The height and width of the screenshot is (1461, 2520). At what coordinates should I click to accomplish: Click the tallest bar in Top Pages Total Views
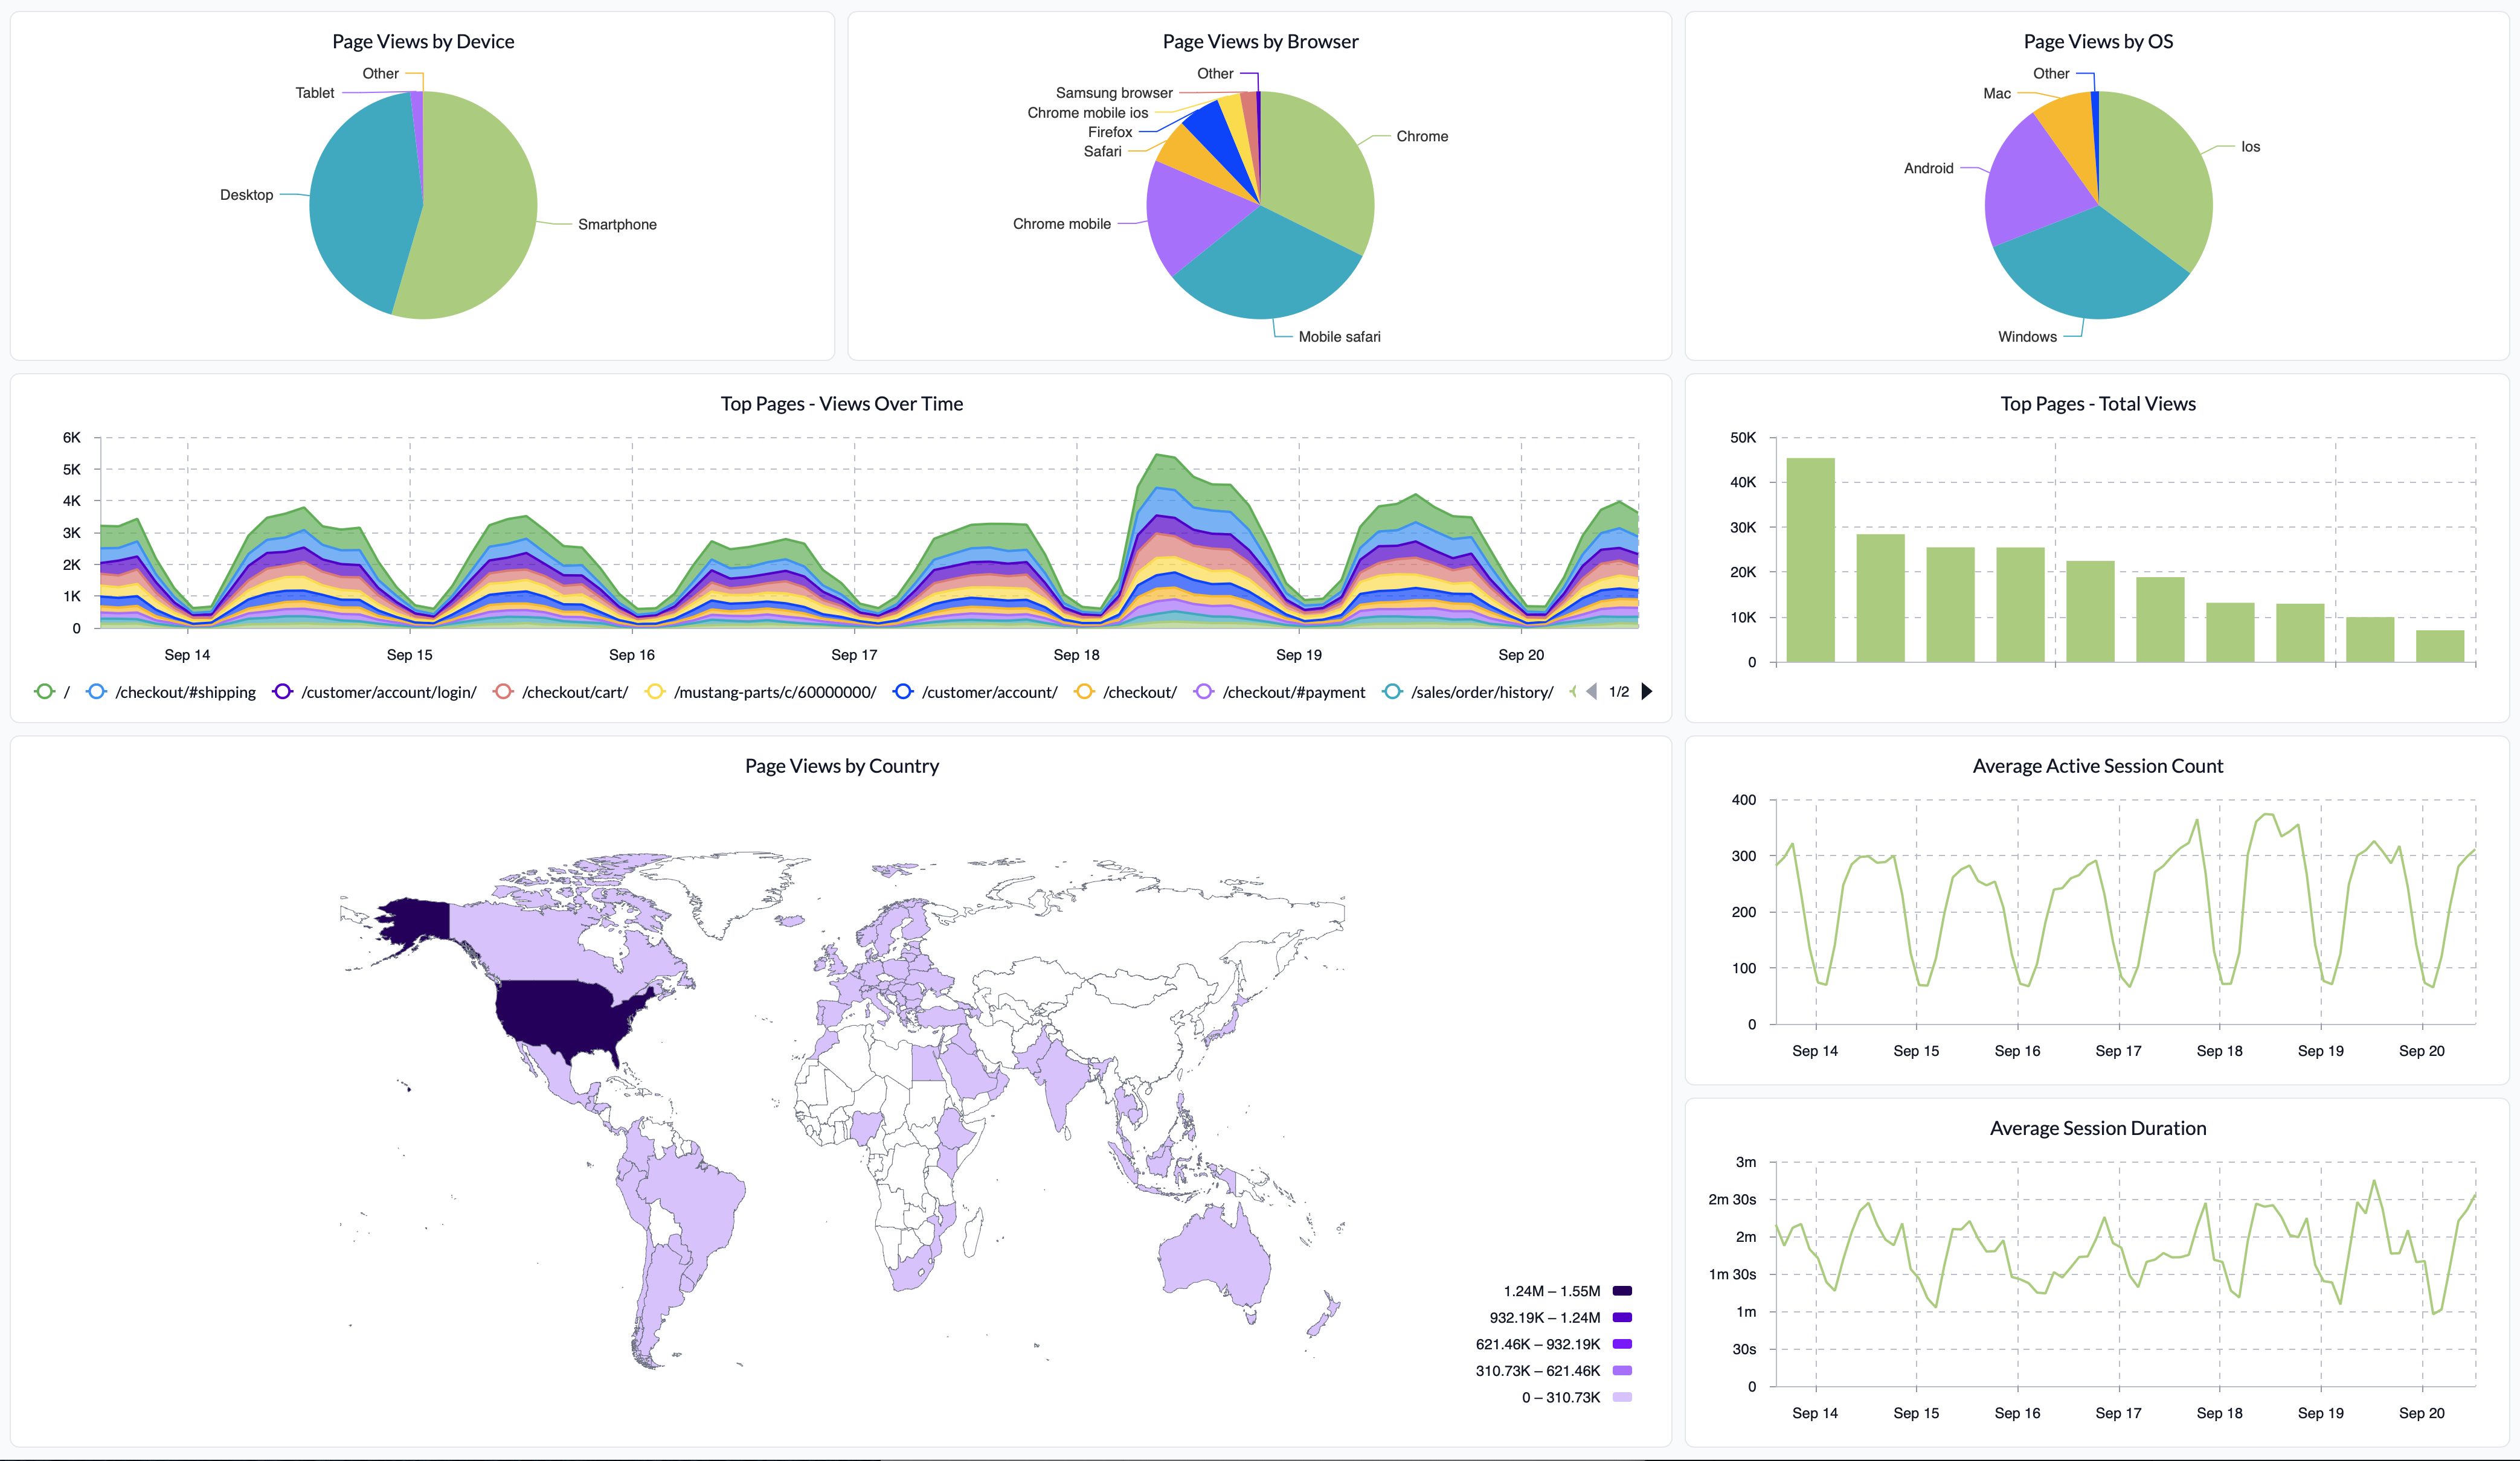(x=1810, y=560)
